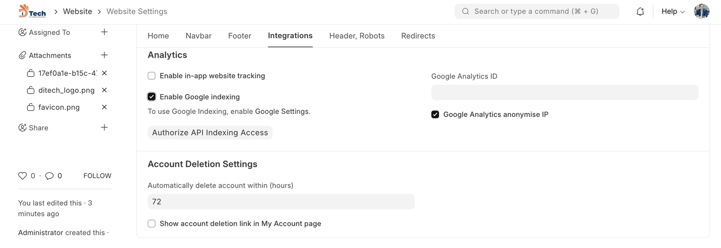Image resolution: width=721 pixels, height=248 pixels.
Task: Click the comment bubble icon
Action: tap(50, 176)
